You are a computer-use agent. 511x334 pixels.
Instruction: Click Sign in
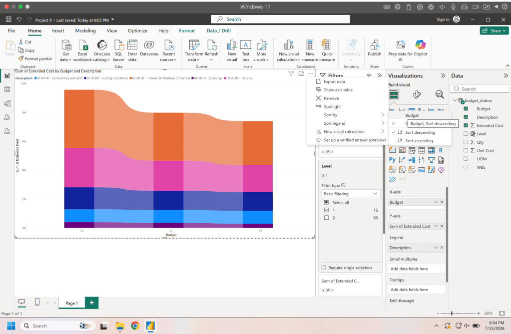[x=443, y=19]
